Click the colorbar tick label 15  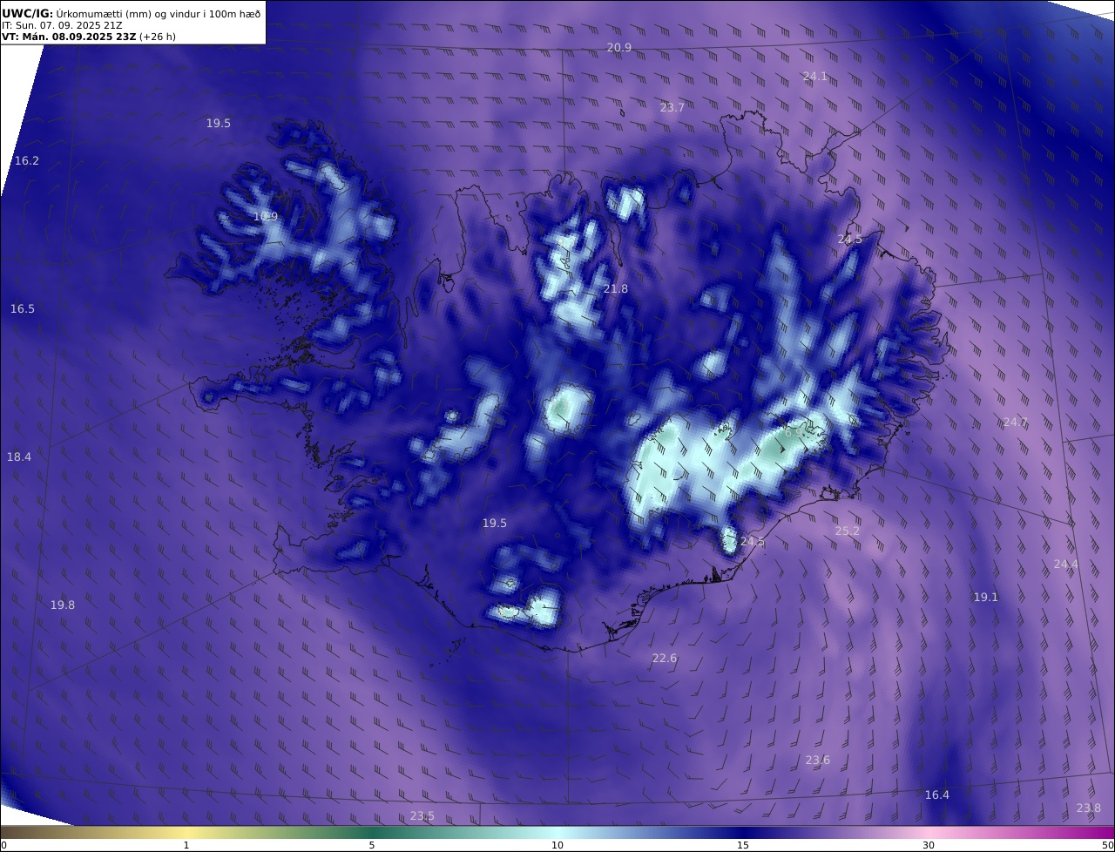pos(743,845)
